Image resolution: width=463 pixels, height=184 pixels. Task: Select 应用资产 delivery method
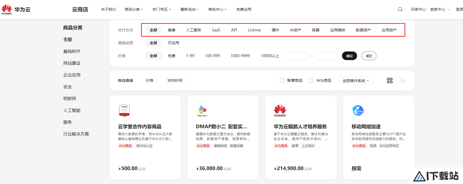[x=389, y=30]
